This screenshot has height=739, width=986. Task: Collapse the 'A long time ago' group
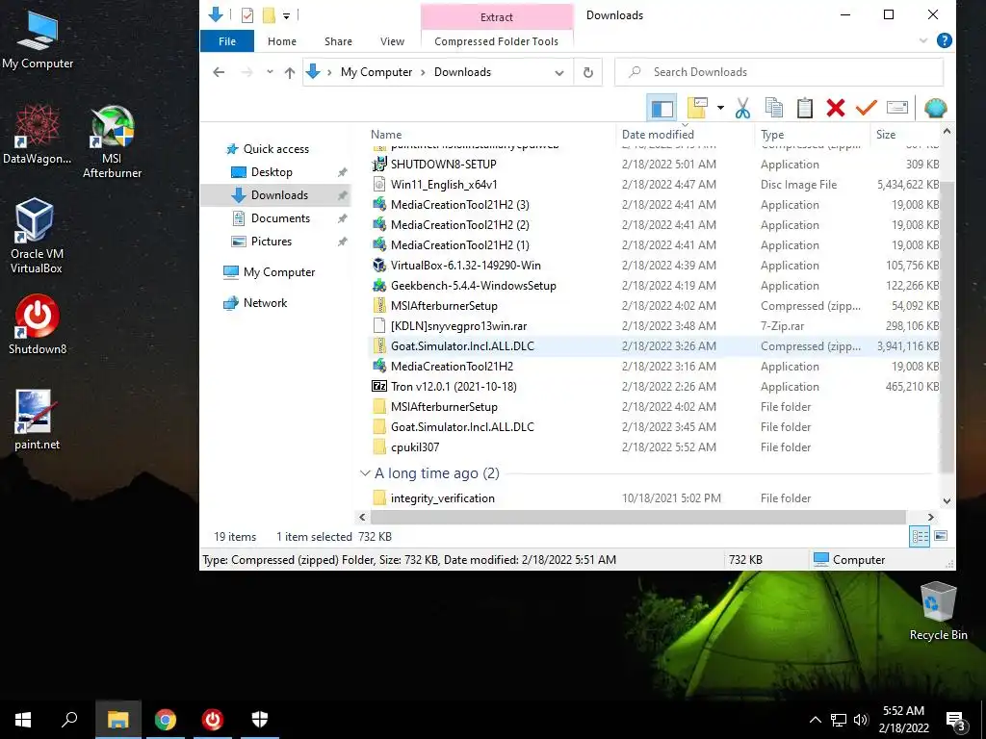pos(365,473)
